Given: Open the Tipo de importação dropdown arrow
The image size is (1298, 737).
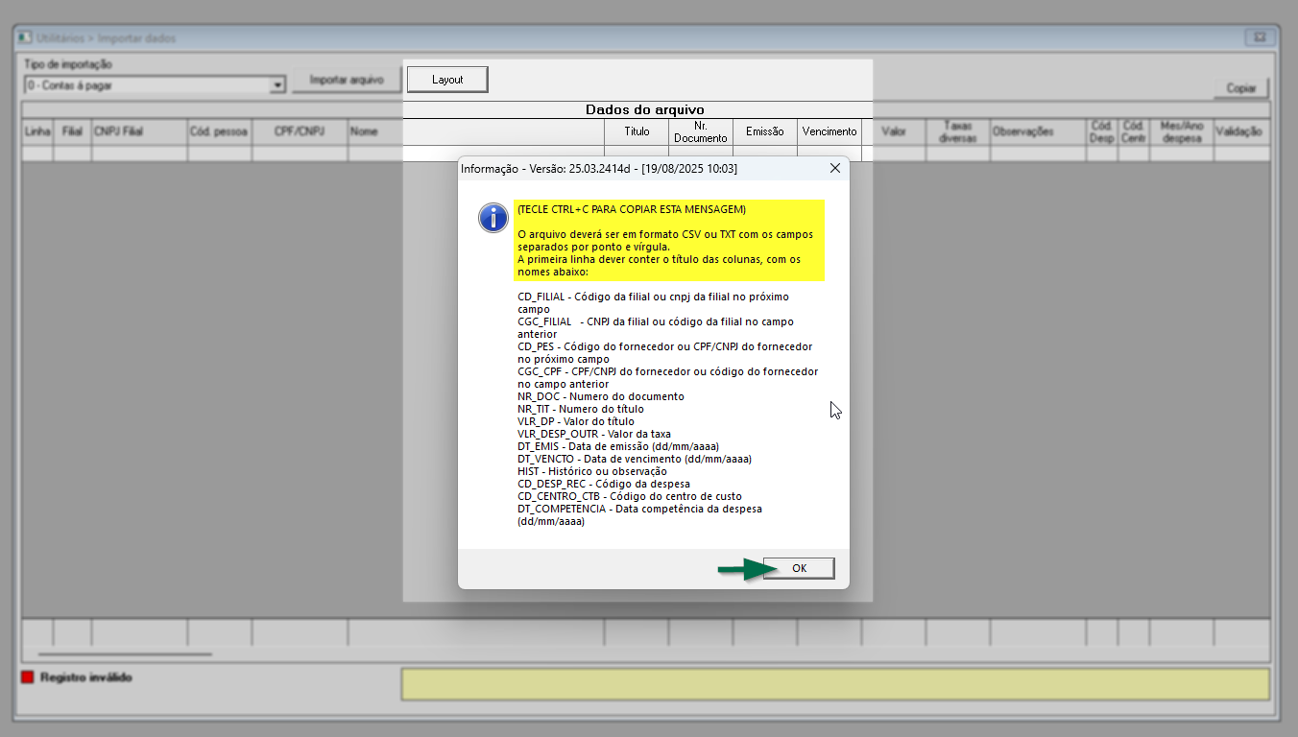Looking at the screenshot, I should 277,85.
